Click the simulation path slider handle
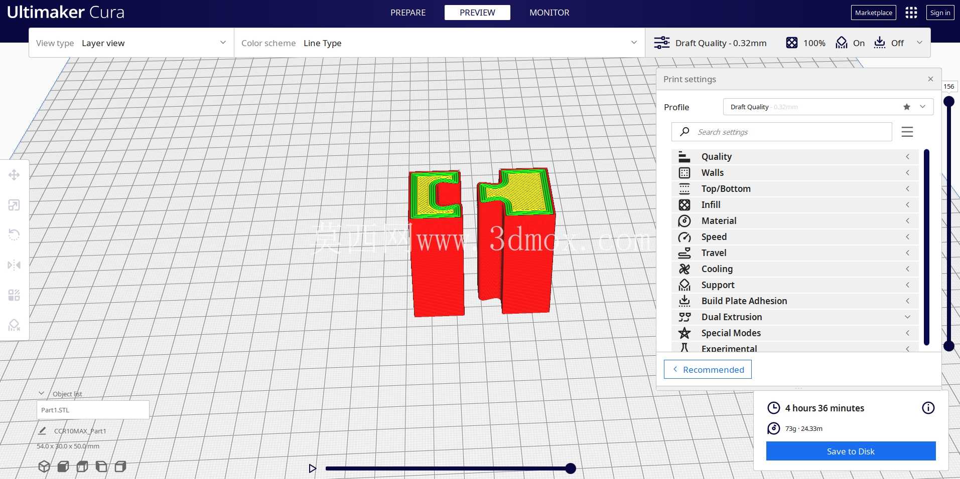Image resolution: width=960 pixels, height=479 pixels. 570,468
